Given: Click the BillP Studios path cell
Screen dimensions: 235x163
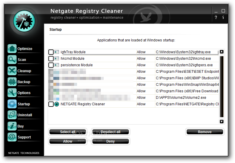Looking at the screenshot, I should (187, 78).
